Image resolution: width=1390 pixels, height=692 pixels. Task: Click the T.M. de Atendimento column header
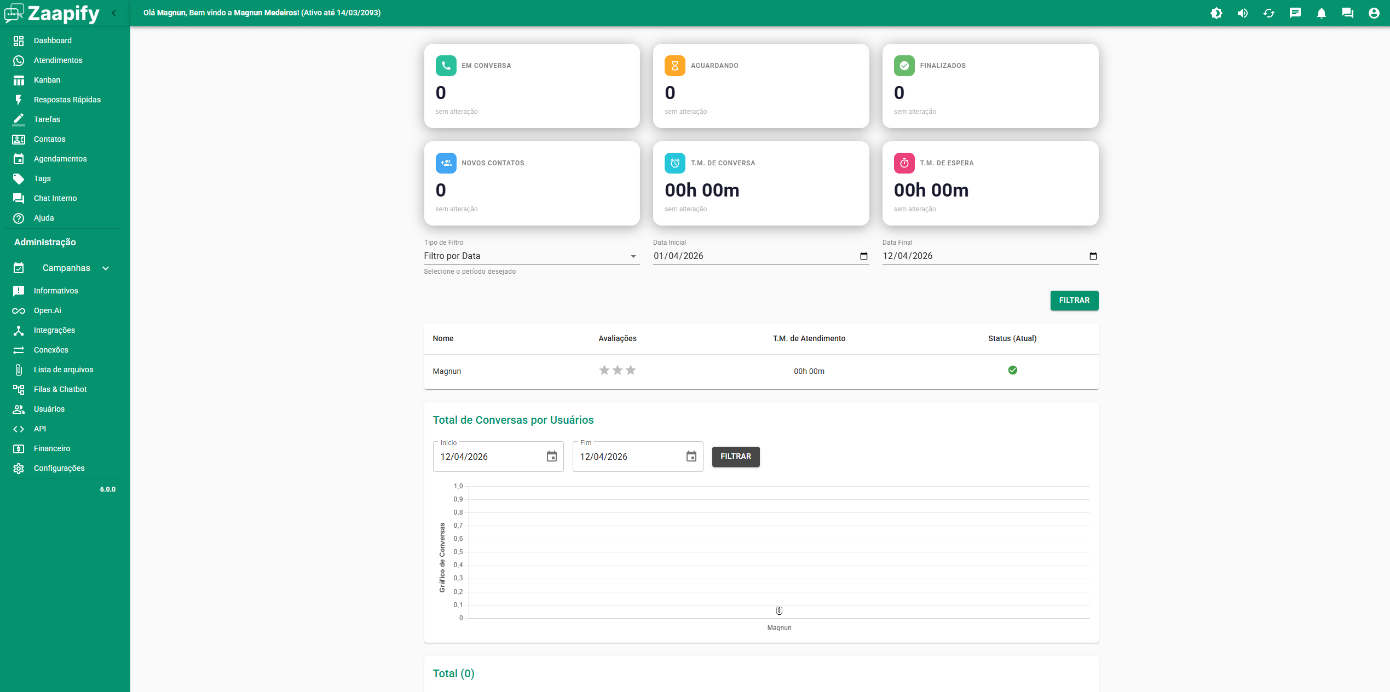point(809,338)
